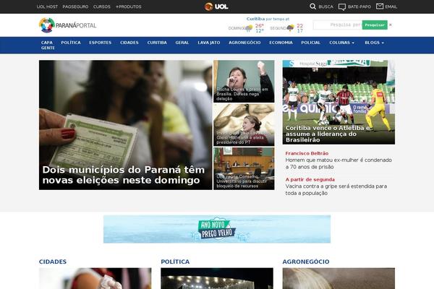Viewport: 434px width, 289px height.
Task: Open UOL Host link
Action: point(47,7)
